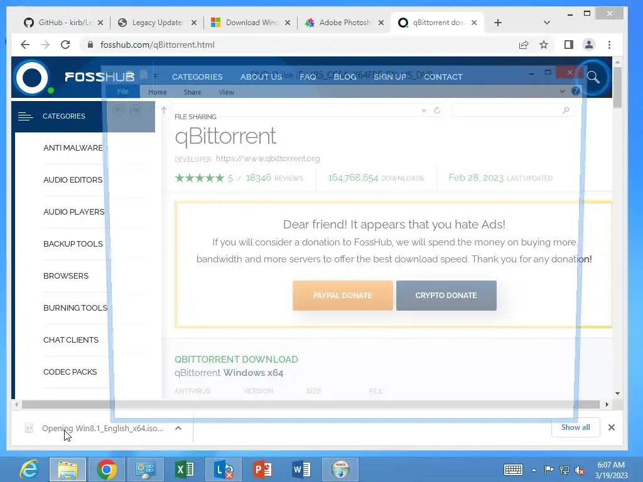Click the address bar URL field
The height and width of the screenshot is (482, 643).
(x=295, y=45)
